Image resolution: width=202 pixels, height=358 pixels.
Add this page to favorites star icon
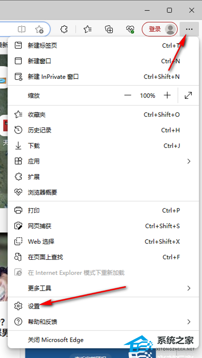coord(39,29)
